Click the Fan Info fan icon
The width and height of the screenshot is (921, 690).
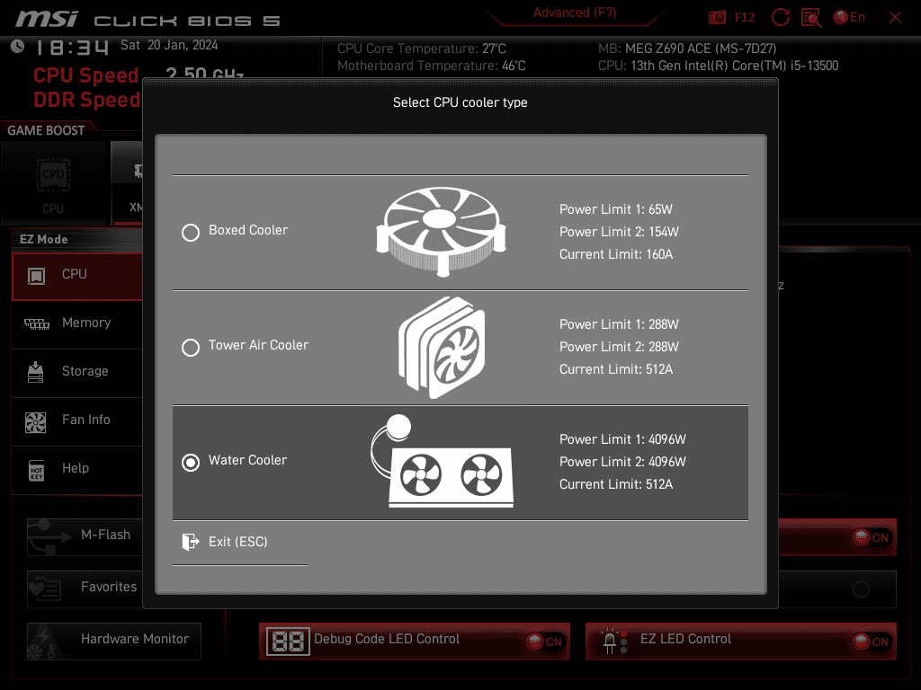[x=36, y=422]
